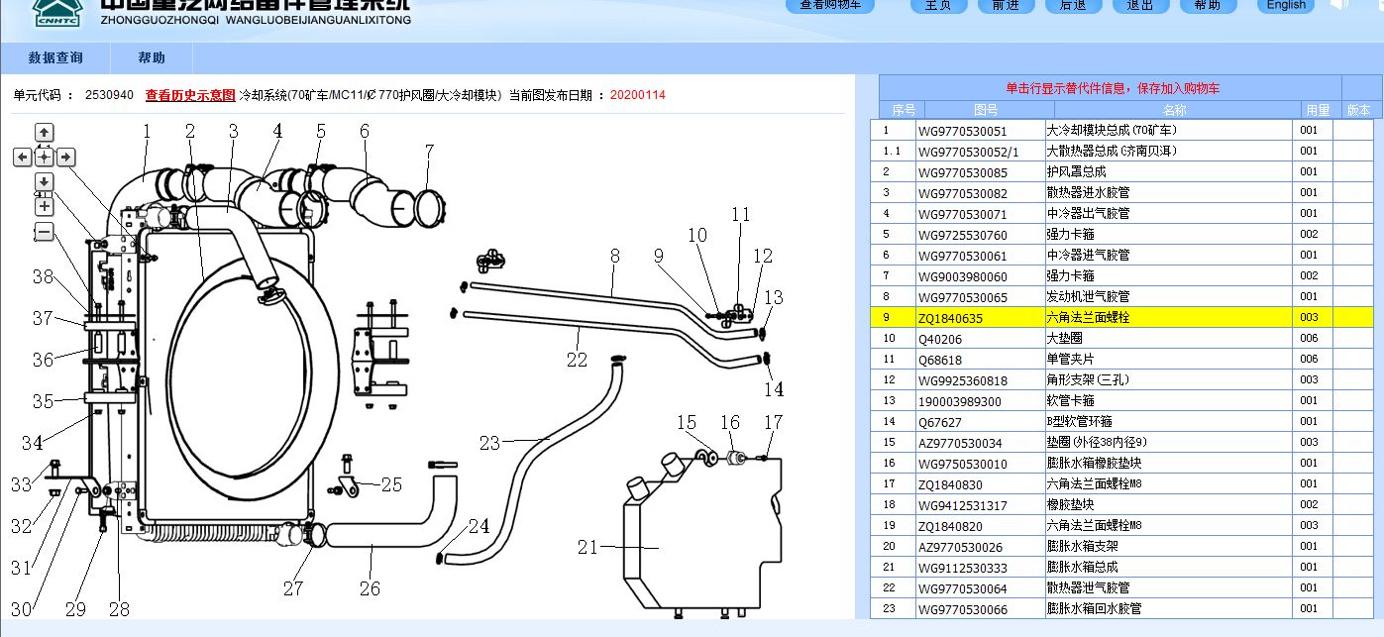Switch language with the English button
This screenshot has height=637, width=1384.
pyautogui.click(x=1286, y=5)
